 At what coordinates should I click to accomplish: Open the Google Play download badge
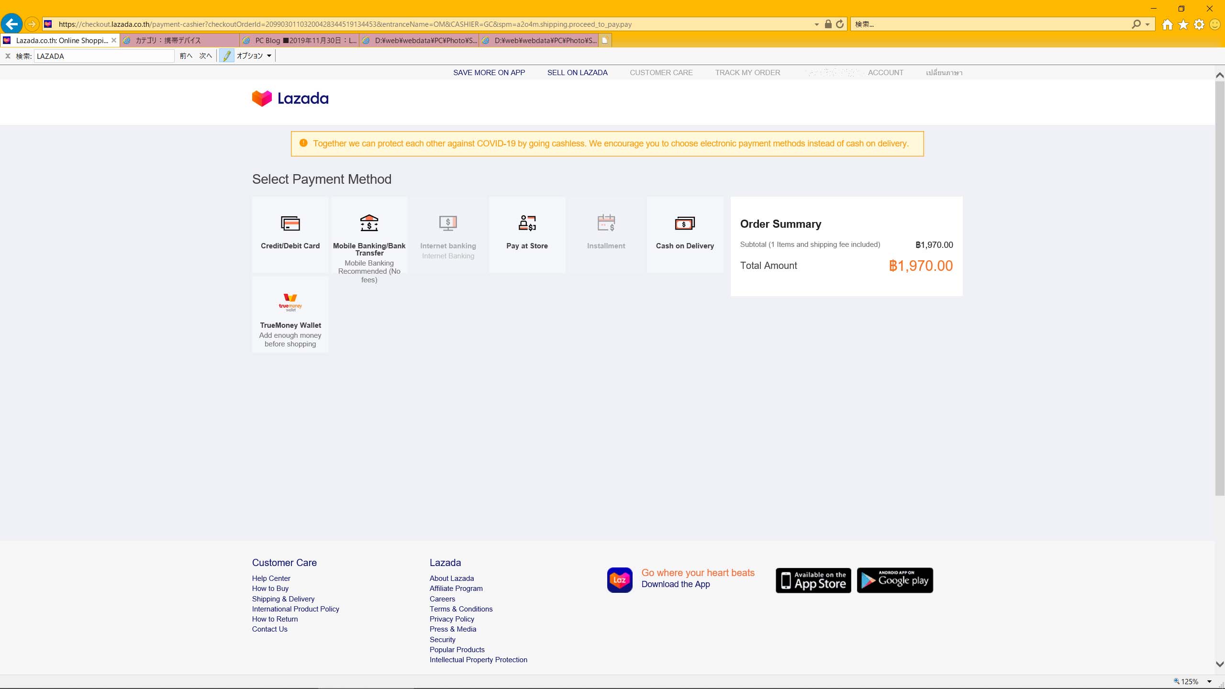[x=895, y=580]
